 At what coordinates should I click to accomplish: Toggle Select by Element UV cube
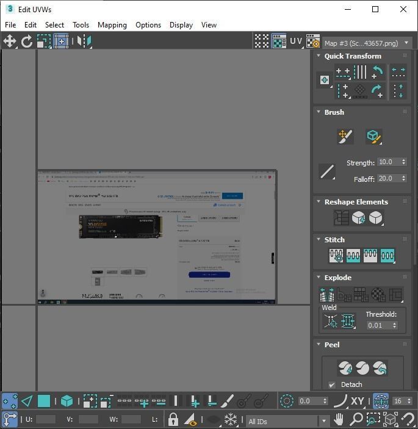67,401
